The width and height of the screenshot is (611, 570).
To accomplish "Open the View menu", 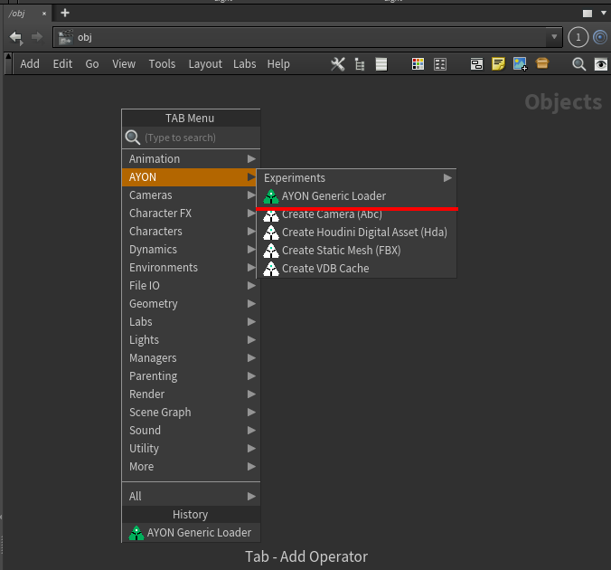I will pos(124,64).
